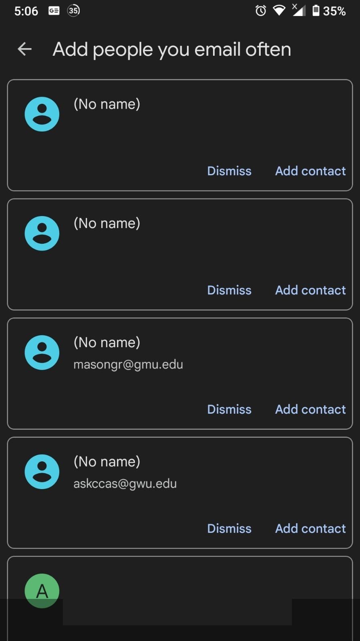The width and height of the screenshot is (360, 641).
Task: Tap the news notification icon in status bar
Action: (54, 10)
